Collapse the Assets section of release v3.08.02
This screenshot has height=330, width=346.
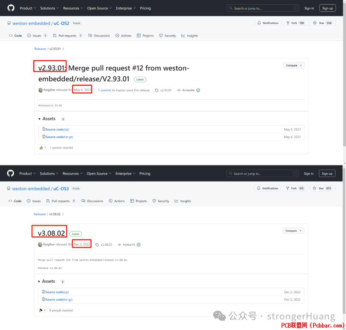pos(46,281)
